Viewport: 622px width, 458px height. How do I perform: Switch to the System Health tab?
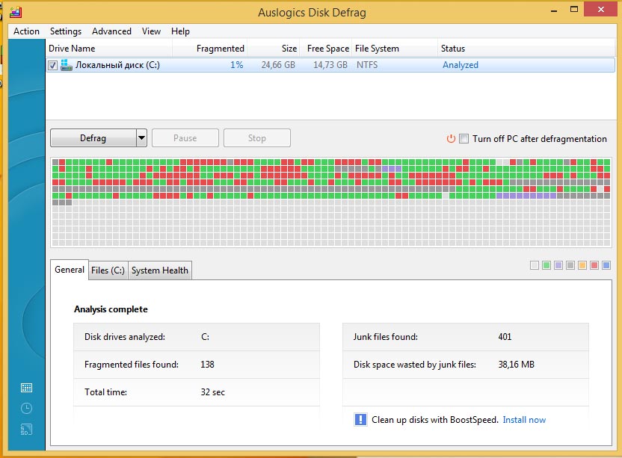159,270
